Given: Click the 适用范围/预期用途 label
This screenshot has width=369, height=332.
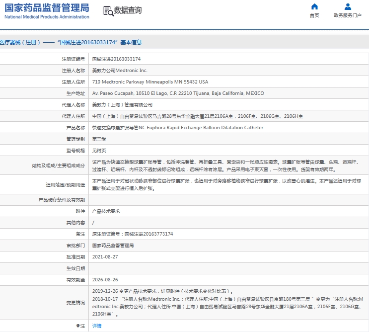Looking at the screenshot, I should 66,185.
